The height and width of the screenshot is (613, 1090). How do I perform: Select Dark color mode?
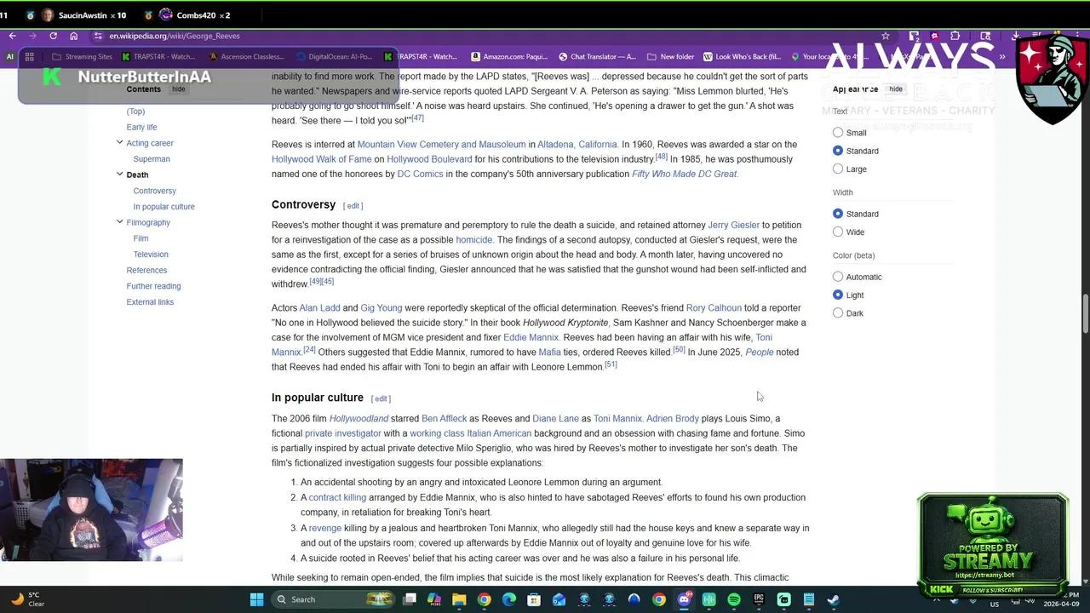tap(838, 313)
